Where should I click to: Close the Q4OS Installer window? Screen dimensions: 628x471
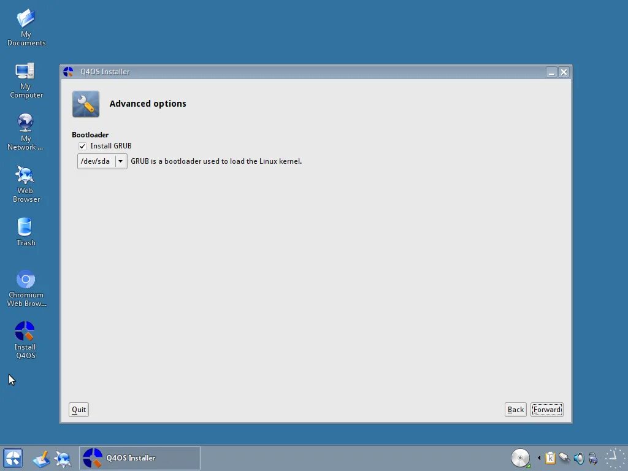coord(564,72)
